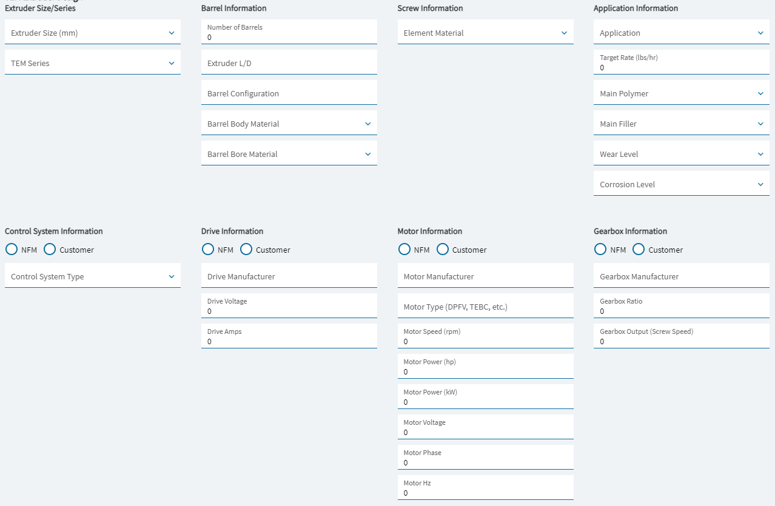The height and width of the screenshot is (506, 775).
Task: Open the TEM Series dropdown
Action: pos(93,62)
